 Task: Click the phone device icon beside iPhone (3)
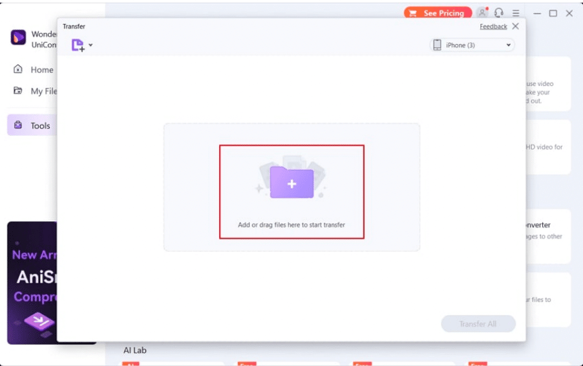click(x=437, y=45)
